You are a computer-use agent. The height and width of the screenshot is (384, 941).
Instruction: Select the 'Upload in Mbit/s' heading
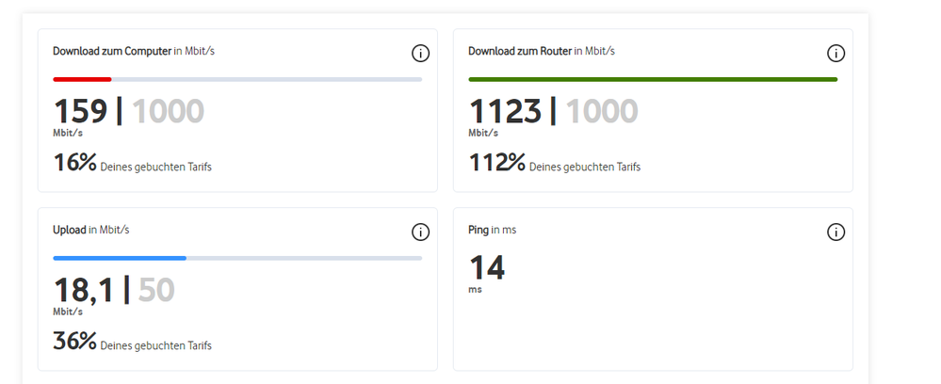coord(91,230)
